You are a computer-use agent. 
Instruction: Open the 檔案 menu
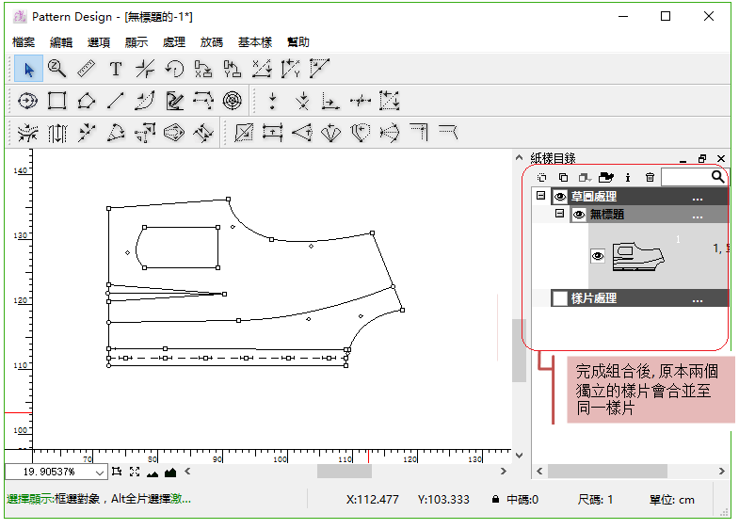(24, 42)
